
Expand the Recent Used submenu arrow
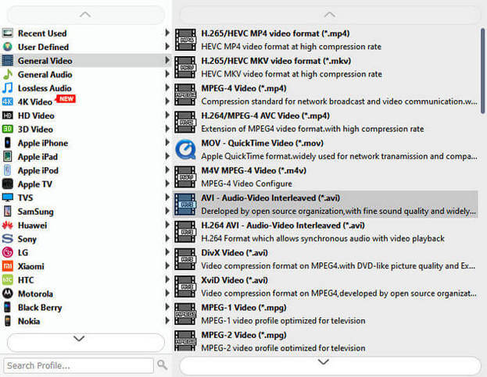point(167,33)
